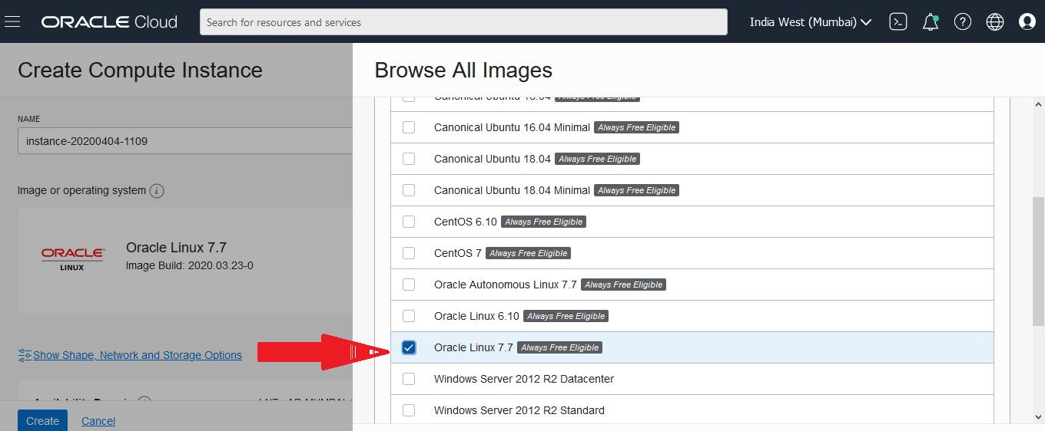
Task: Click the Create button
Action: click(x=42, y=420)
